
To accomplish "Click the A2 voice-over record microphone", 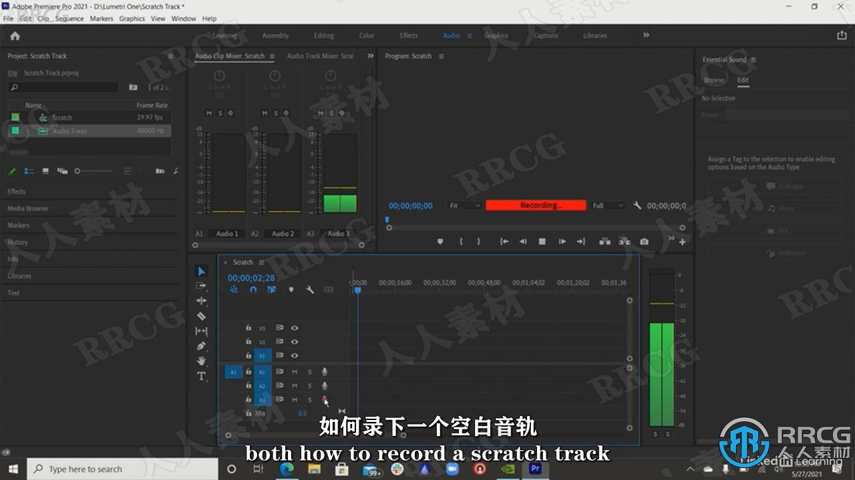I will coord(325,385).
